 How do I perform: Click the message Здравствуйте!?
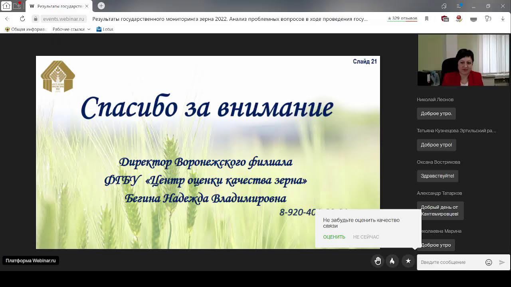coord(438,176)
